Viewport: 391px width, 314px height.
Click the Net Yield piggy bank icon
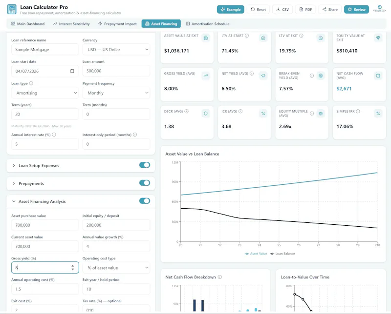(x=263, y=76)
